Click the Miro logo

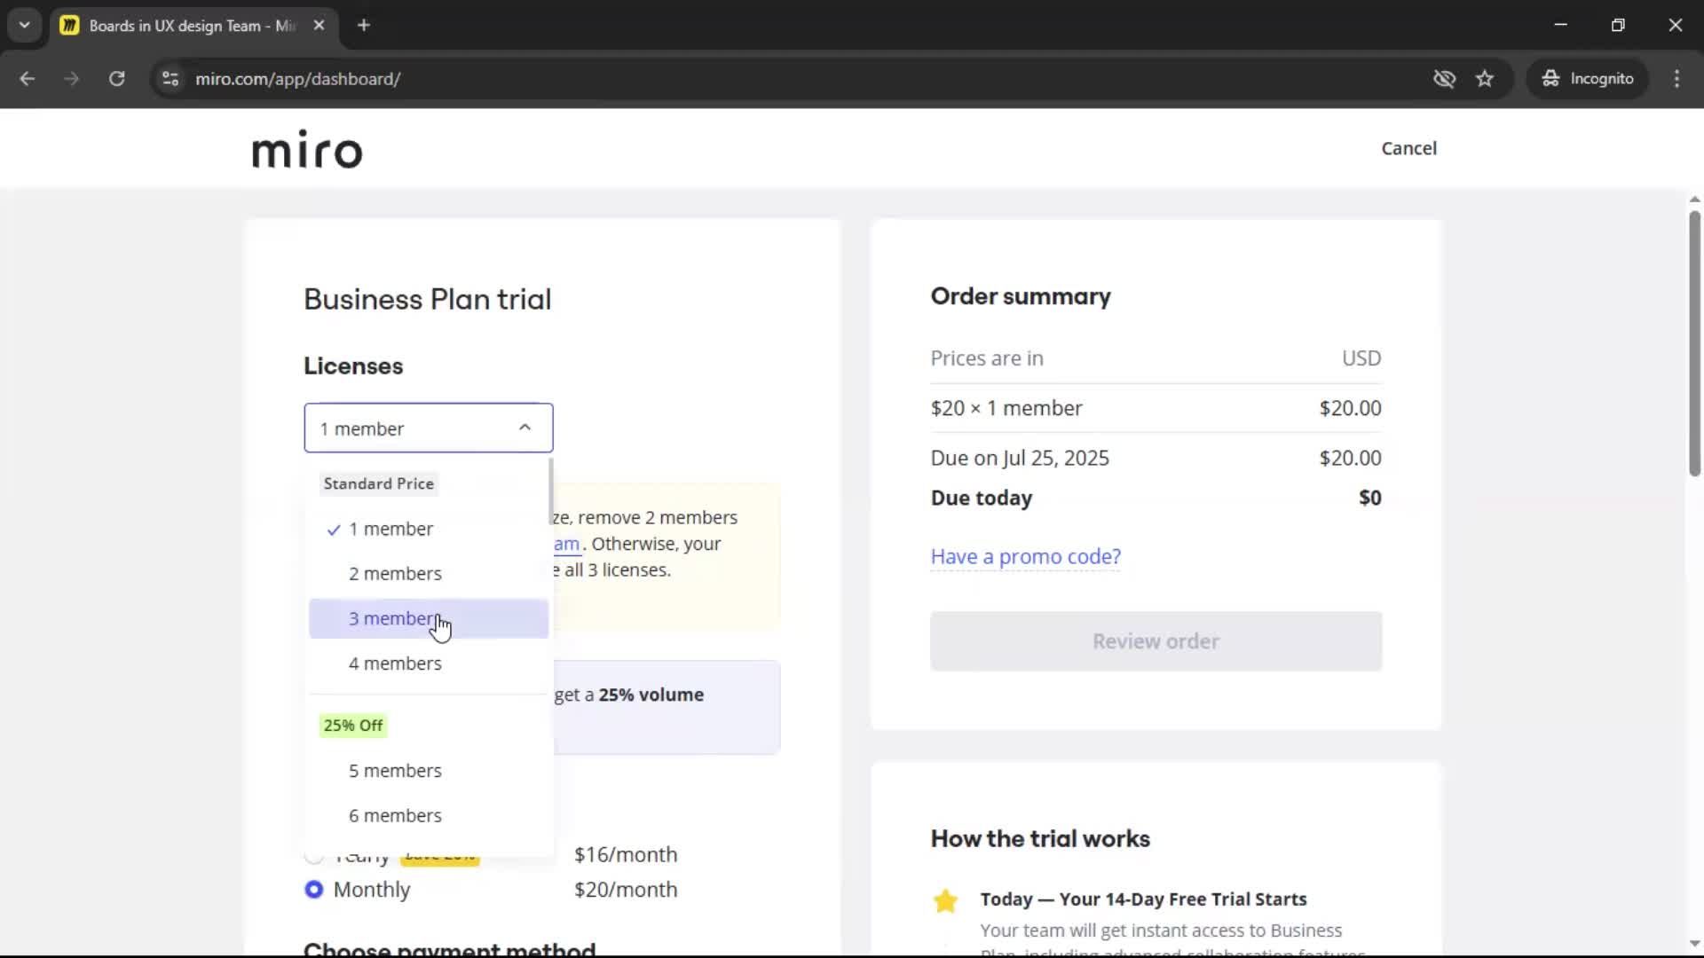[x=307, y=149]
